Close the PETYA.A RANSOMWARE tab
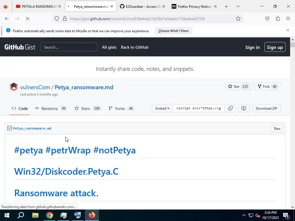Screen dimensions: 295x221 coord(60,7)
